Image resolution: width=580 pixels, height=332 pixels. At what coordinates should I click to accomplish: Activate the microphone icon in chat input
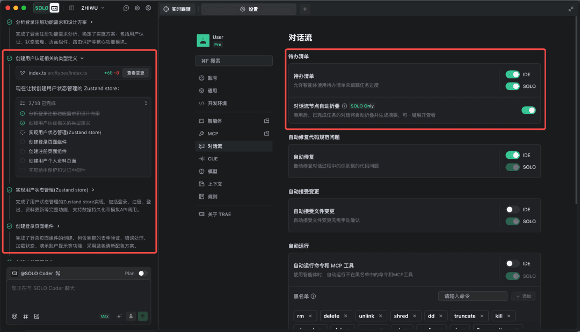coord(130,316)
